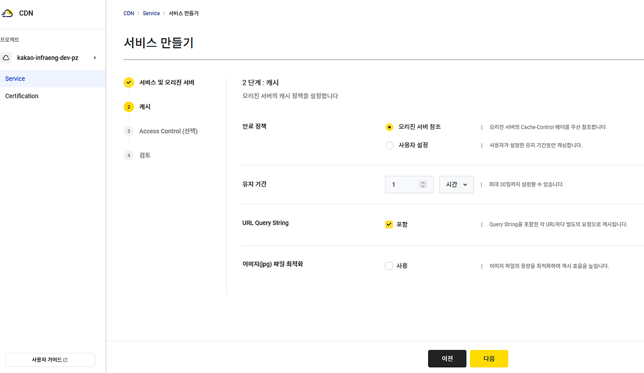Click the 다음 button

point(489,358)
